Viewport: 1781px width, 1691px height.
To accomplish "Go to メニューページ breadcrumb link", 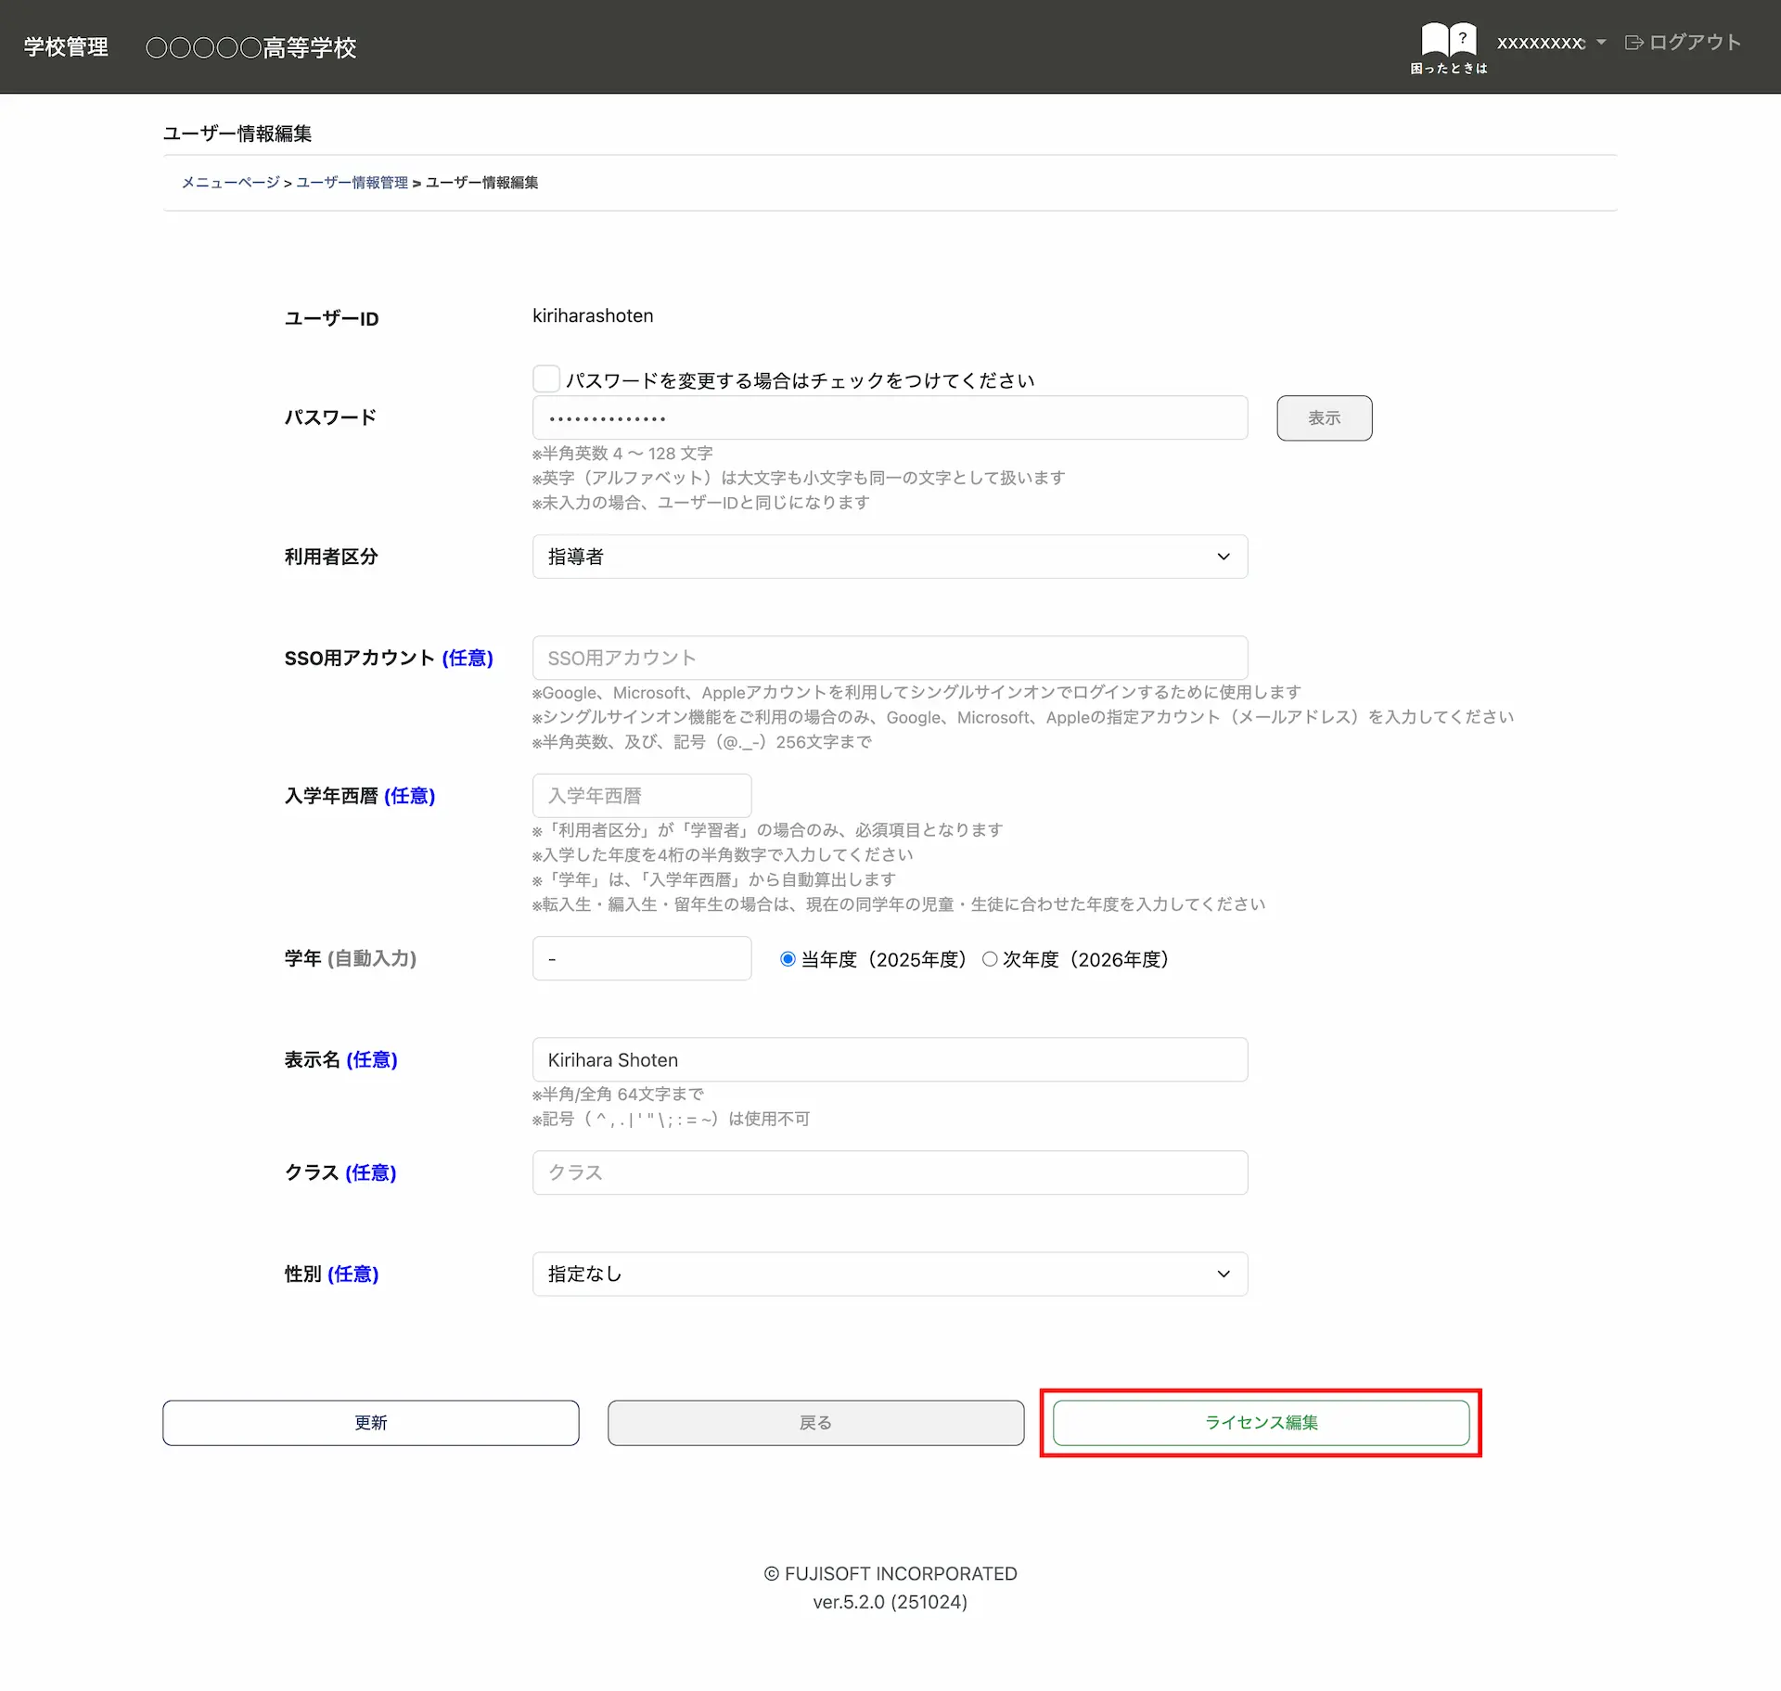I will [230, 183].
